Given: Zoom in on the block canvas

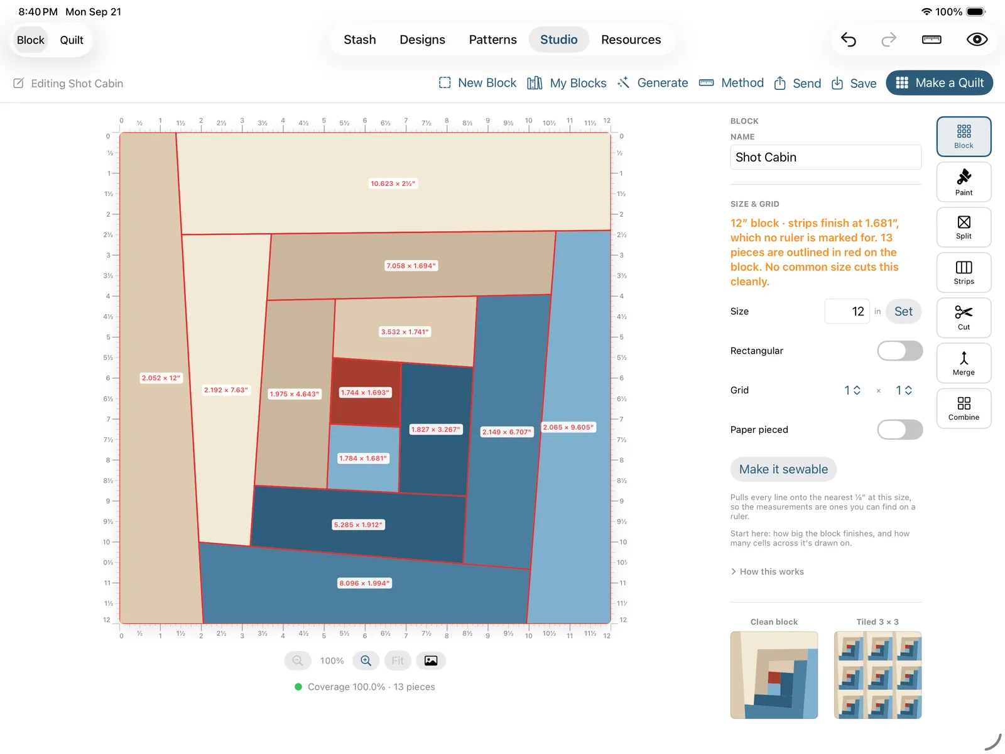Looking at the screenshot, I should [366, 660].
